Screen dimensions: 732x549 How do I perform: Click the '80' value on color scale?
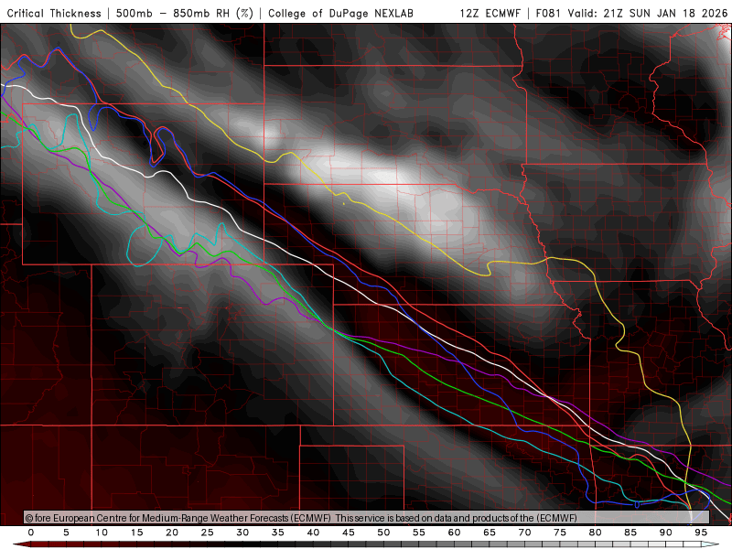(x=596, y=533)
